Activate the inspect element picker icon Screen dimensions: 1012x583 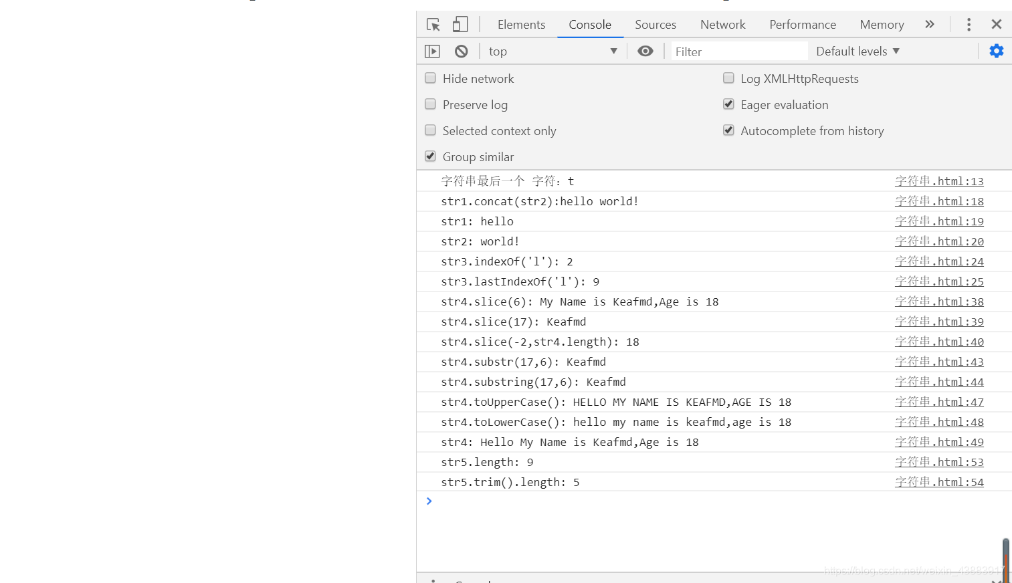(433, 25)
